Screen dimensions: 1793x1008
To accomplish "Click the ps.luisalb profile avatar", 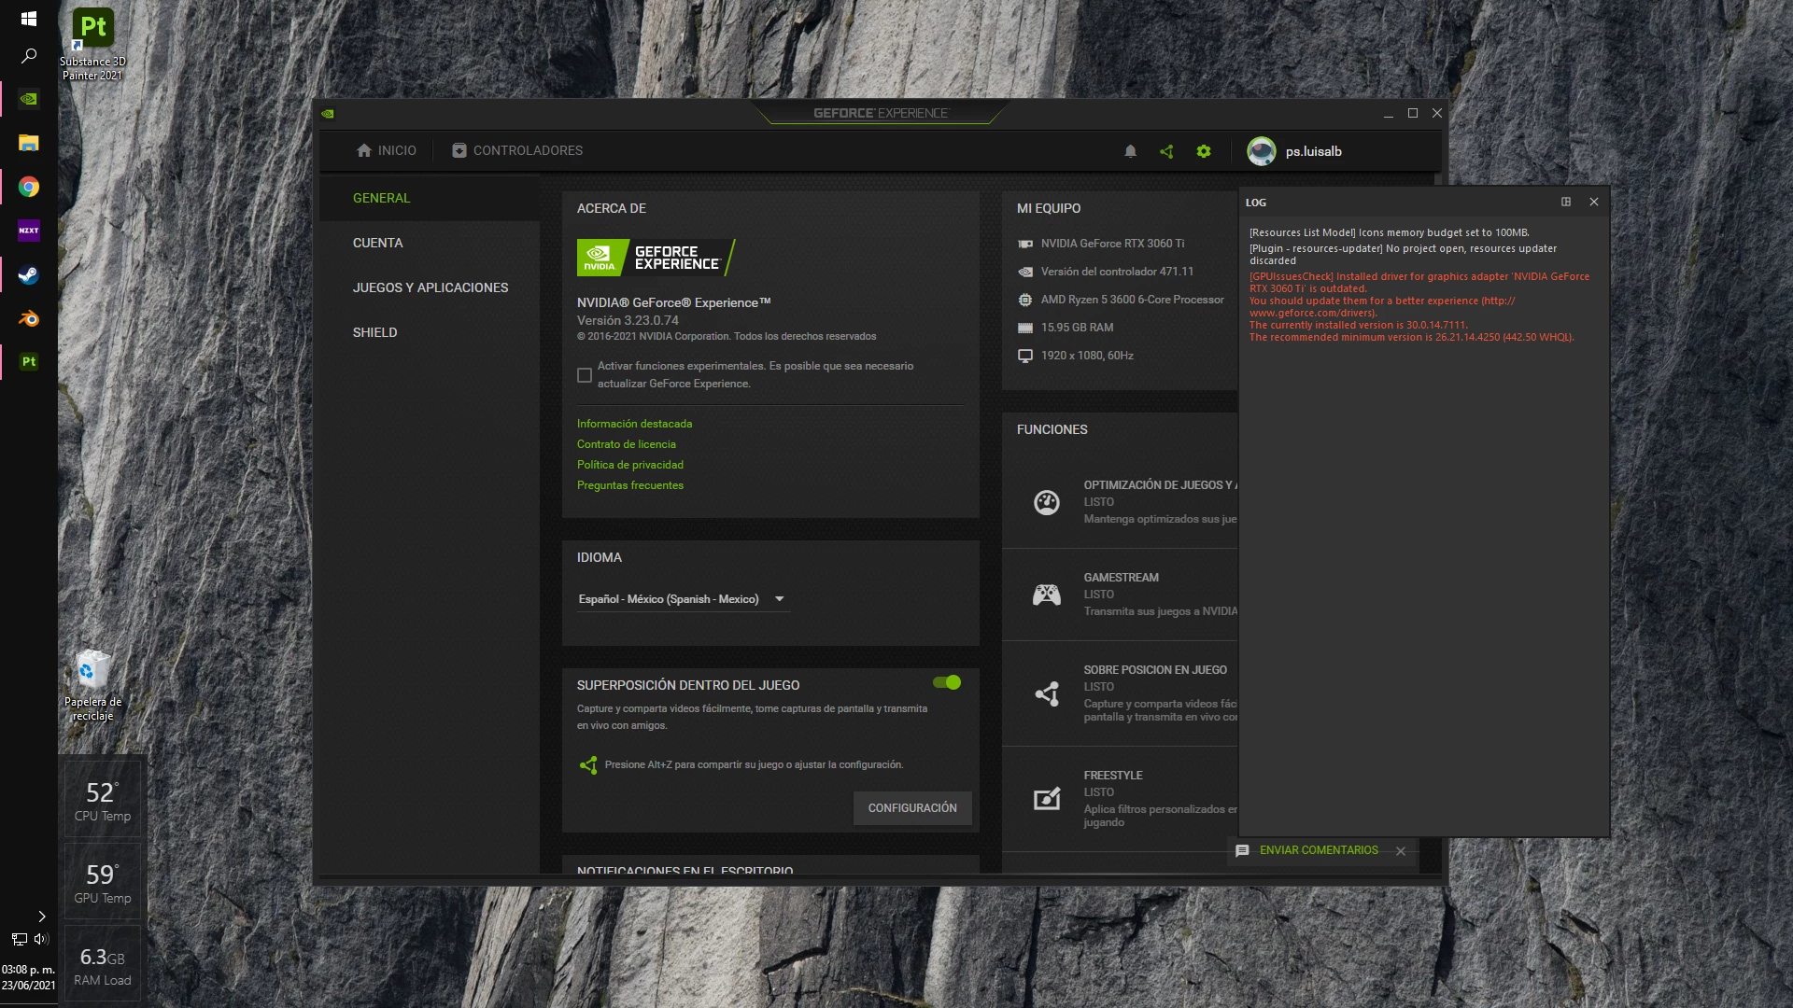I will point(1262,151).
